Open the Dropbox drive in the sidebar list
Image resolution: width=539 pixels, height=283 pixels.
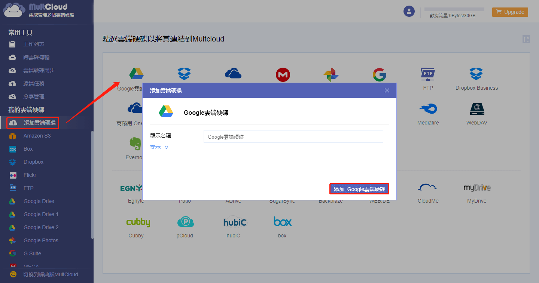[33, 162]
